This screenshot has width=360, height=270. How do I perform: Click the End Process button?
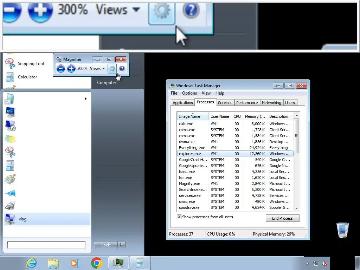pos(283,218)
